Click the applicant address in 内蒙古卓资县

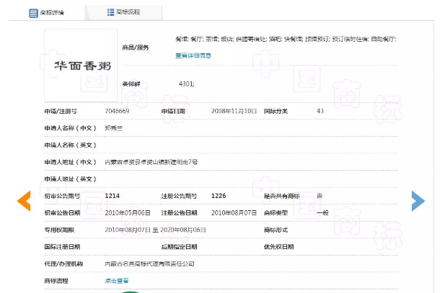click(x=151, y=162)
